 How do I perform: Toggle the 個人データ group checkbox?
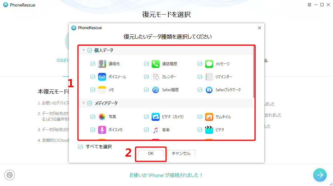click(x=90, y=50)
